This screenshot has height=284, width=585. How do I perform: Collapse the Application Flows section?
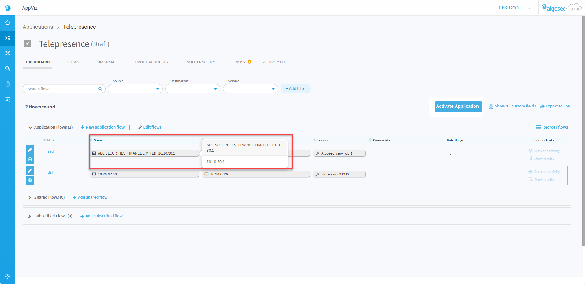pyautogui.click(x=30, y=127)
